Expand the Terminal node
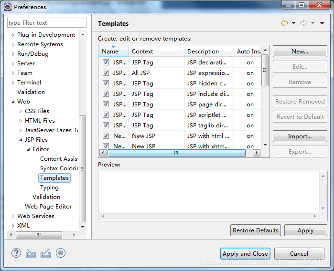The width and height of the screenshot is (334, 271). pyautogui.click(x=13, y=83)
